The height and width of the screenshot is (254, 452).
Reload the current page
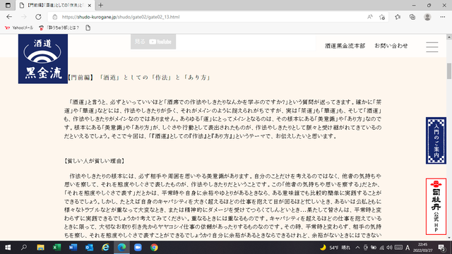38,17
